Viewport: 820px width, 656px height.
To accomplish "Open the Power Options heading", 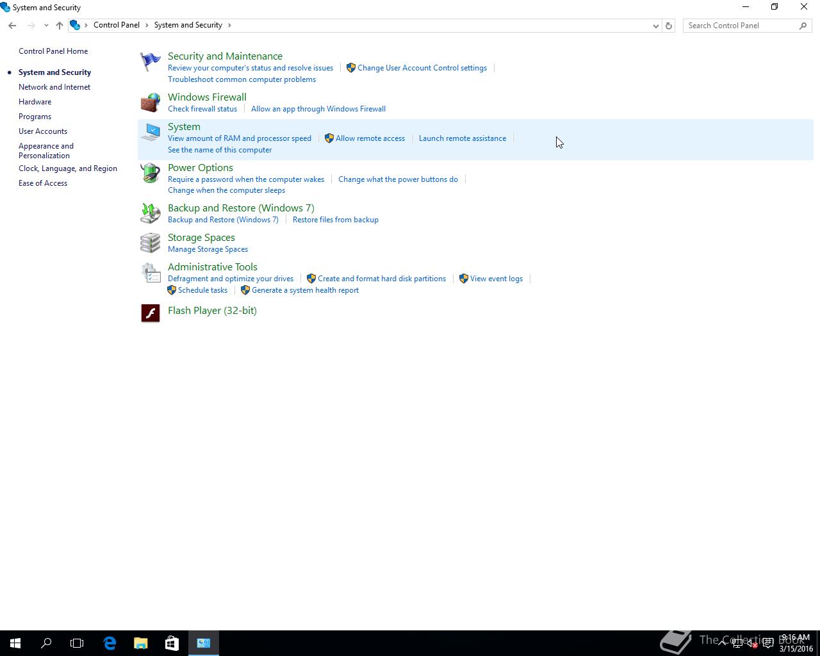I will point(201,168).
